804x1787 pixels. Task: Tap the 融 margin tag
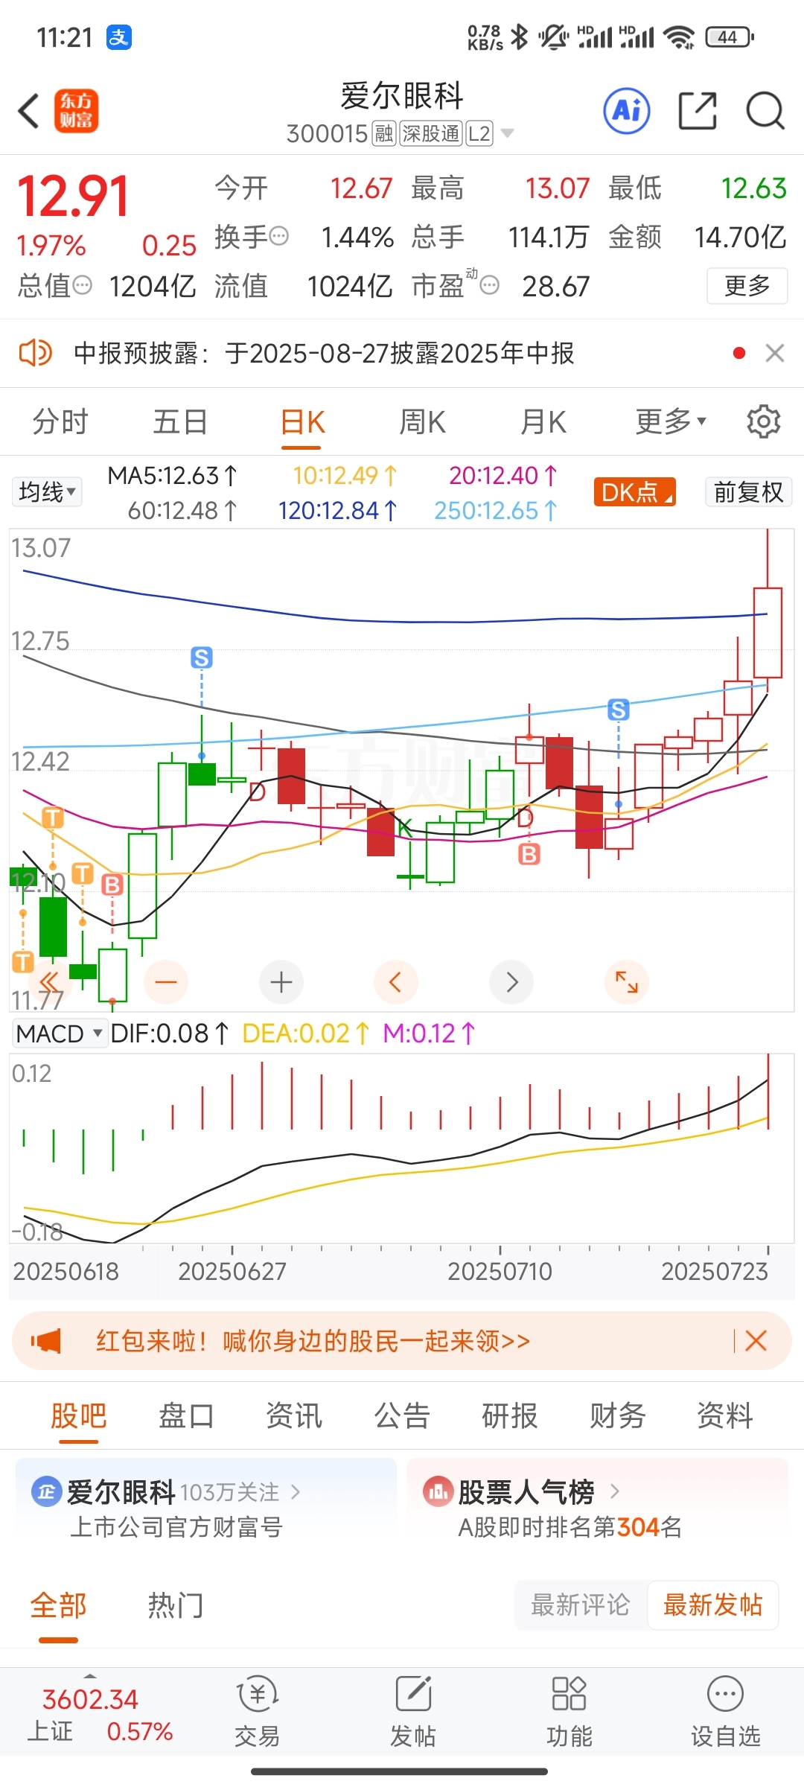tap(384, 133)
